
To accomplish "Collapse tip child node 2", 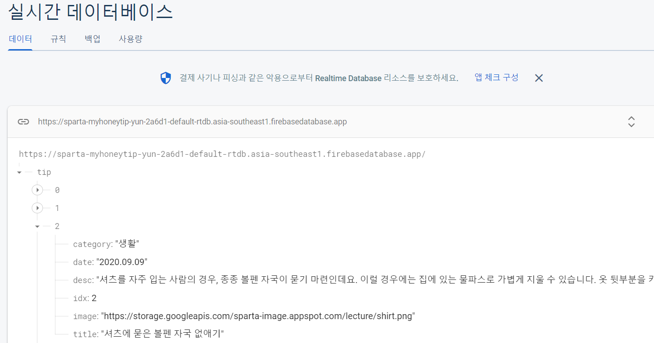I will pyautogui.click(x=37, y=226).
